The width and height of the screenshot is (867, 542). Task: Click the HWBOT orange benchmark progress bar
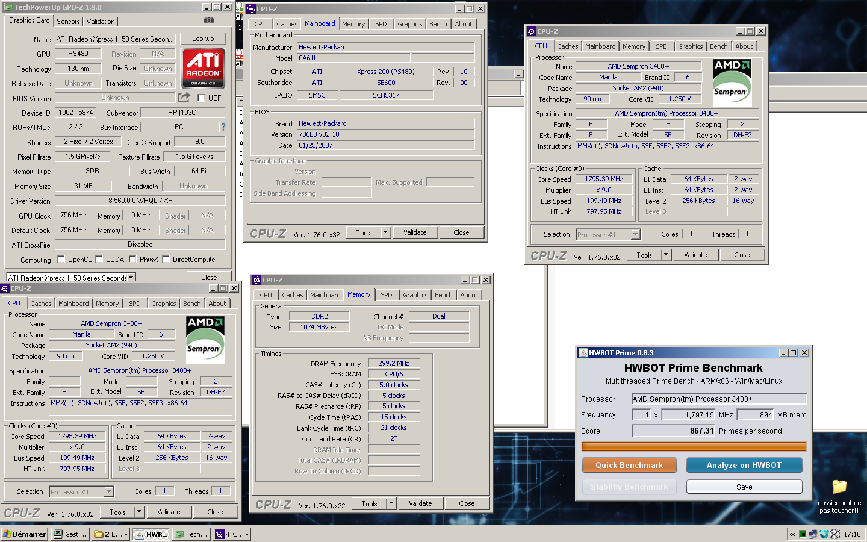[694, 446]
